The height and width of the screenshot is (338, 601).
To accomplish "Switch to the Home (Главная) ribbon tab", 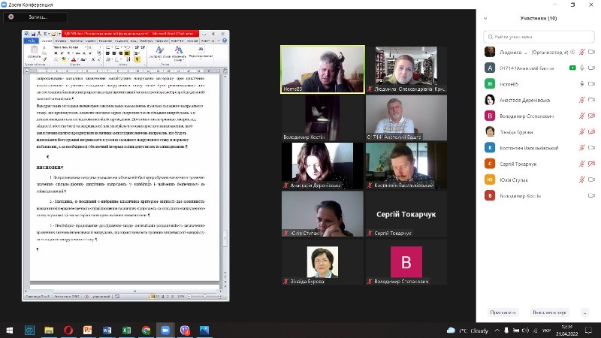I will [46, 41].
